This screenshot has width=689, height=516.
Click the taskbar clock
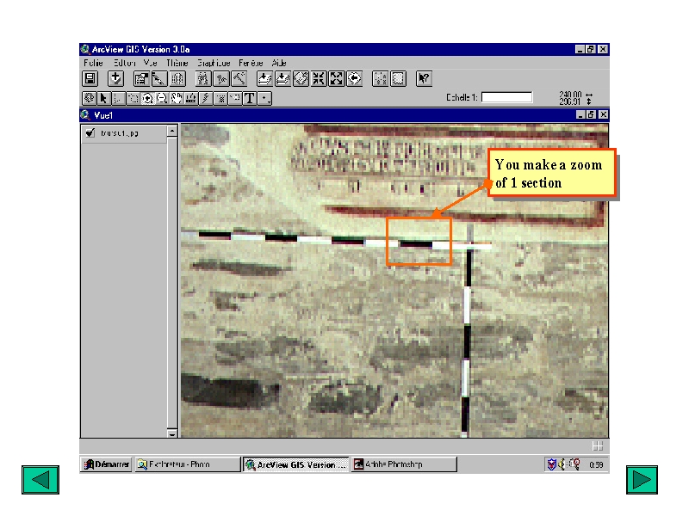click(x=596, y=464)
